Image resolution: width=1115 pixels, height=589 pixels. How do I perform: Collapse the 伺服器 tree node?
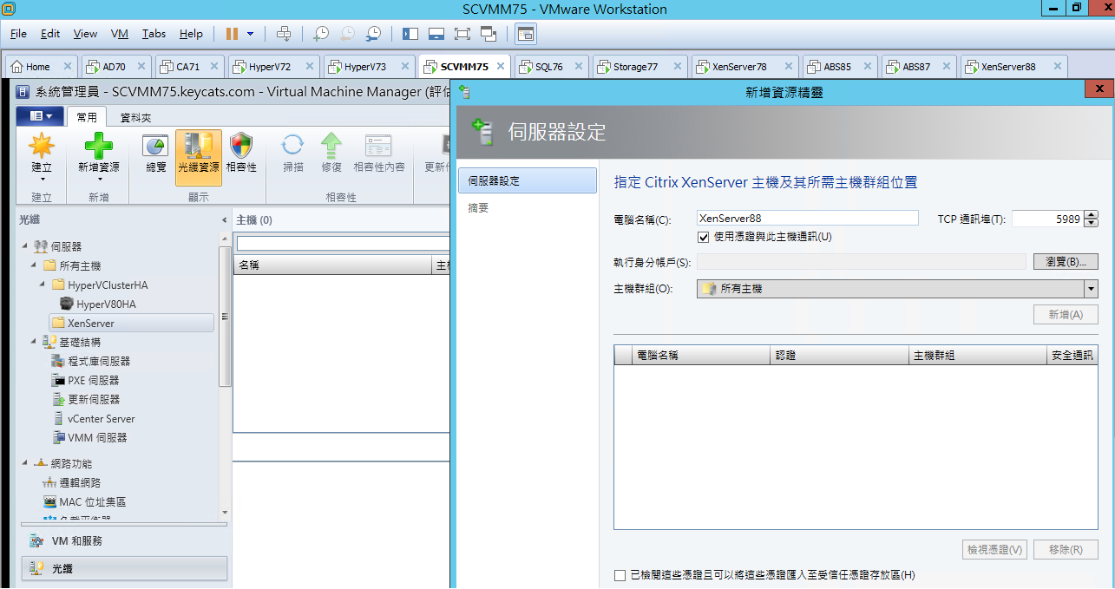click(24, 247)
